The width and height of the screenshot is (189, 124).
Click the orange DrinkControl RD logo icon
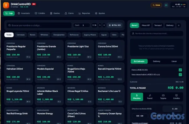click(x=6, y=5)
